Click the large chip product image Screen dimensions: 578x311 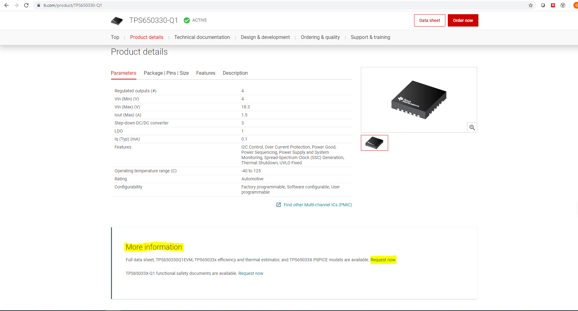[419, 100]
